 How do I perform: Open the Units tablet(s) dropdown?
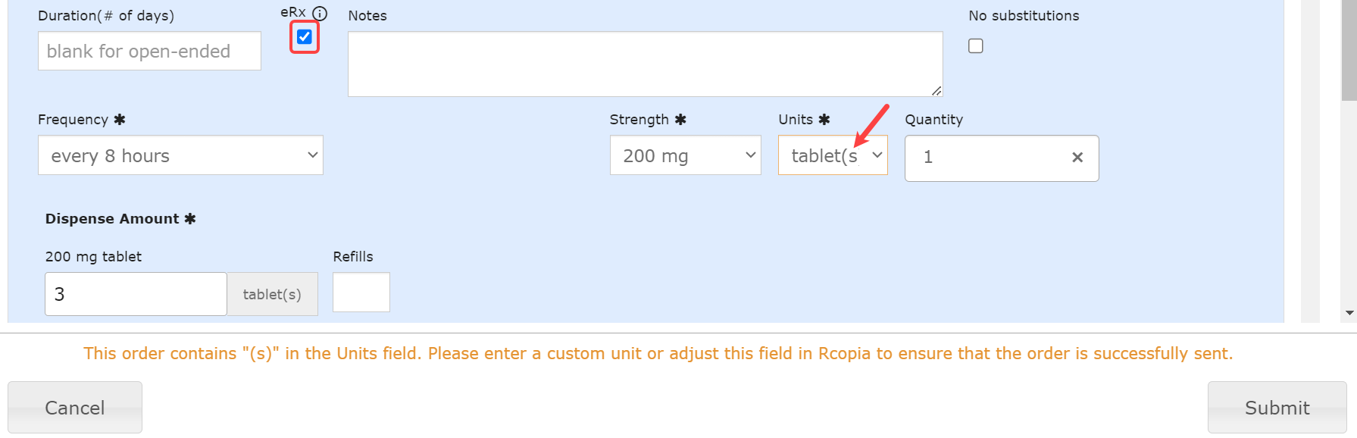[832, 155]
